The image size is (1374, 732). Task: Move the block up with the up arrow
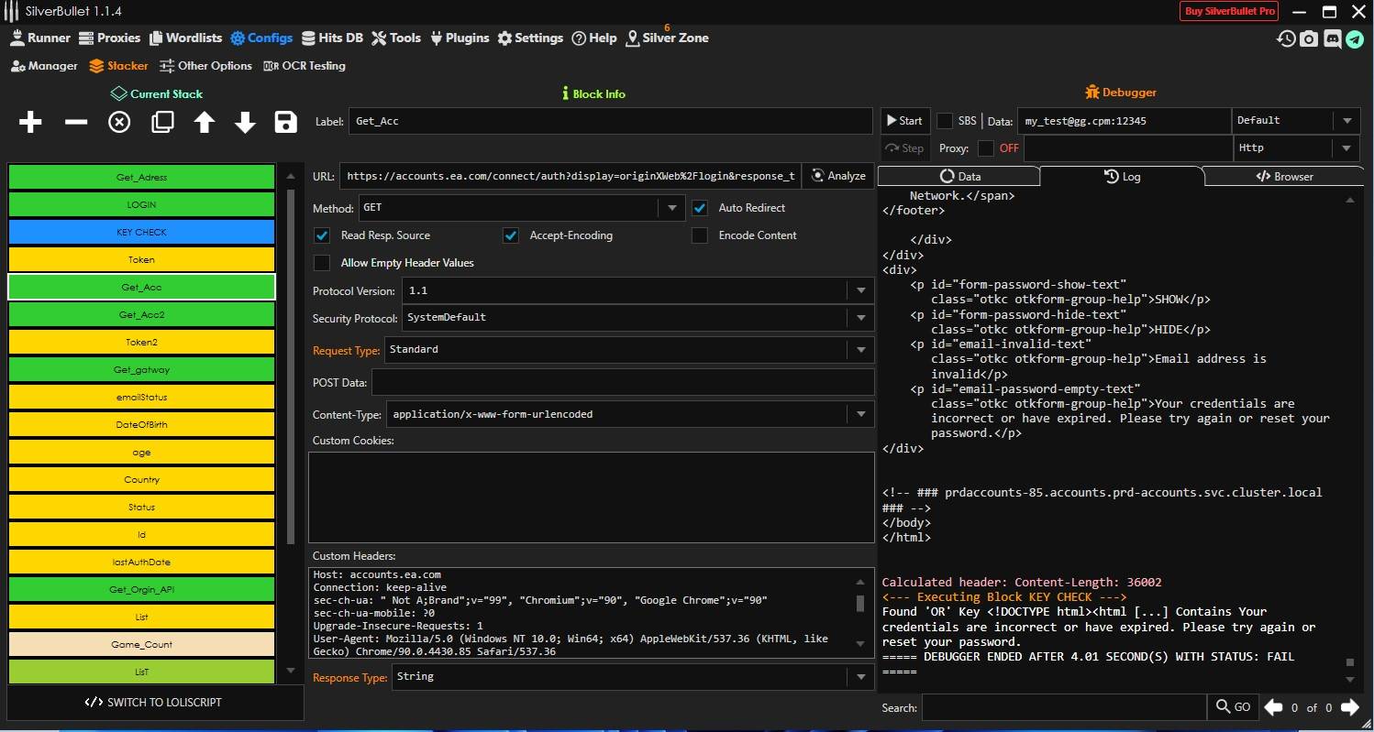point(204,122)
